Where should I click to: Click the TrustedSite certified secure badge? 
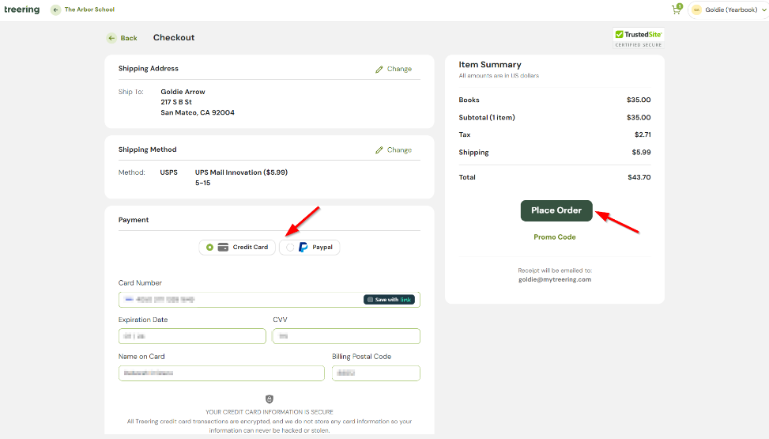(x=639, y=37)
